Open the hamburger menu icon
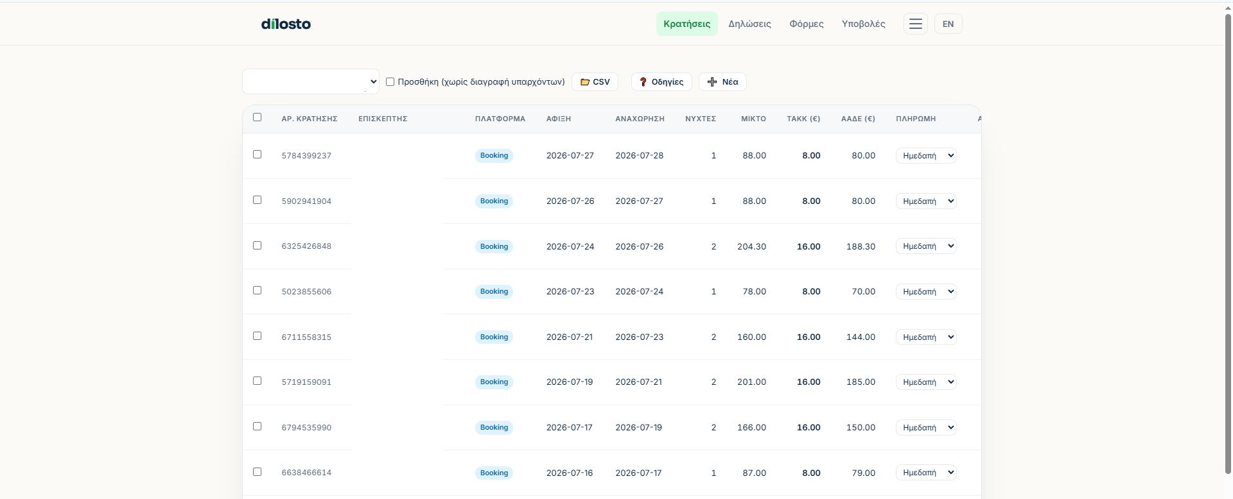Image resolution: width=1233 pixels, height=499 pixels. 915,24
